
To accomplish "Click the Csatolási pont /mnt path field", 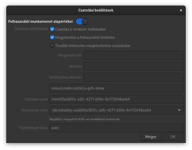I will (x=116, y=99).
